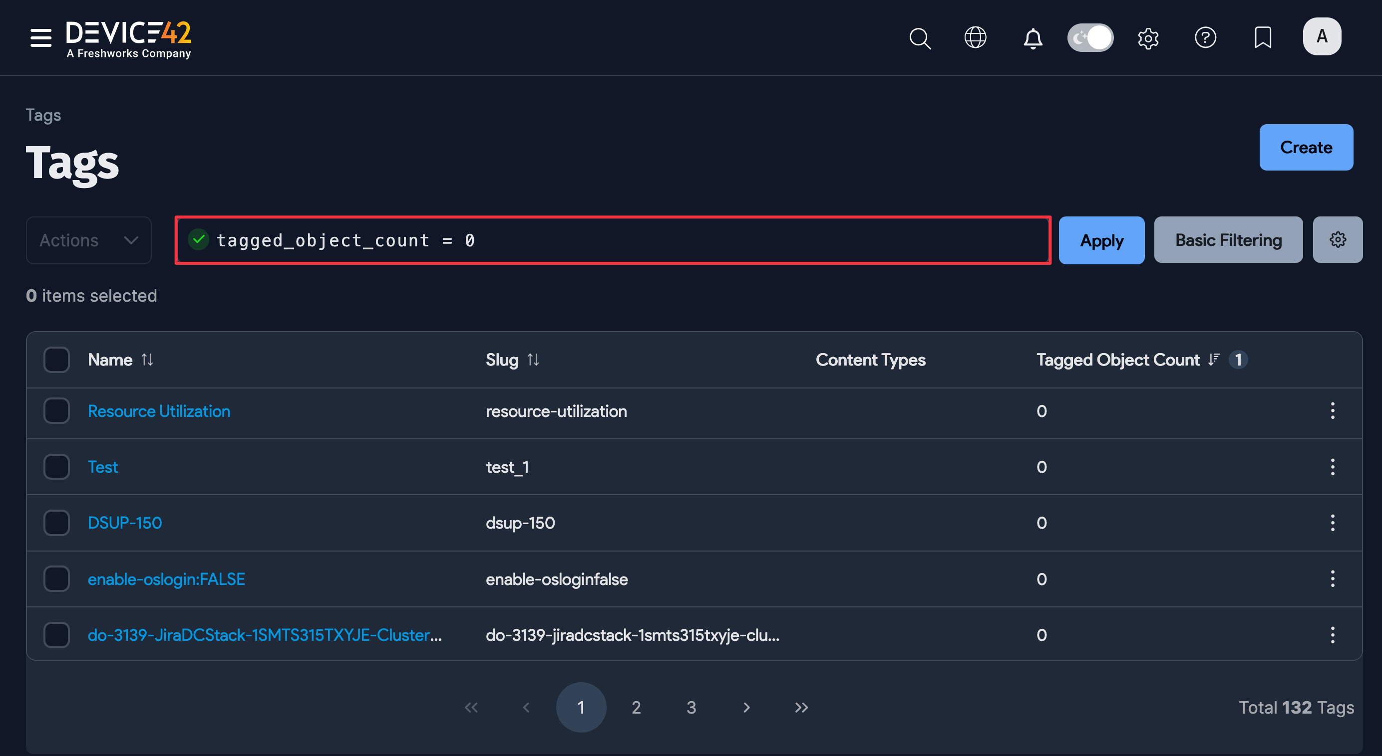
Task: Click inside the tagged_object_count filter field
Action: pos(590,240)
